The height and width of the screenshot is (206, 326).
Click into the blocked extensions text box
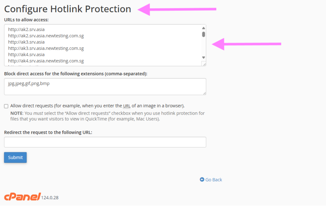pos(105,86)
